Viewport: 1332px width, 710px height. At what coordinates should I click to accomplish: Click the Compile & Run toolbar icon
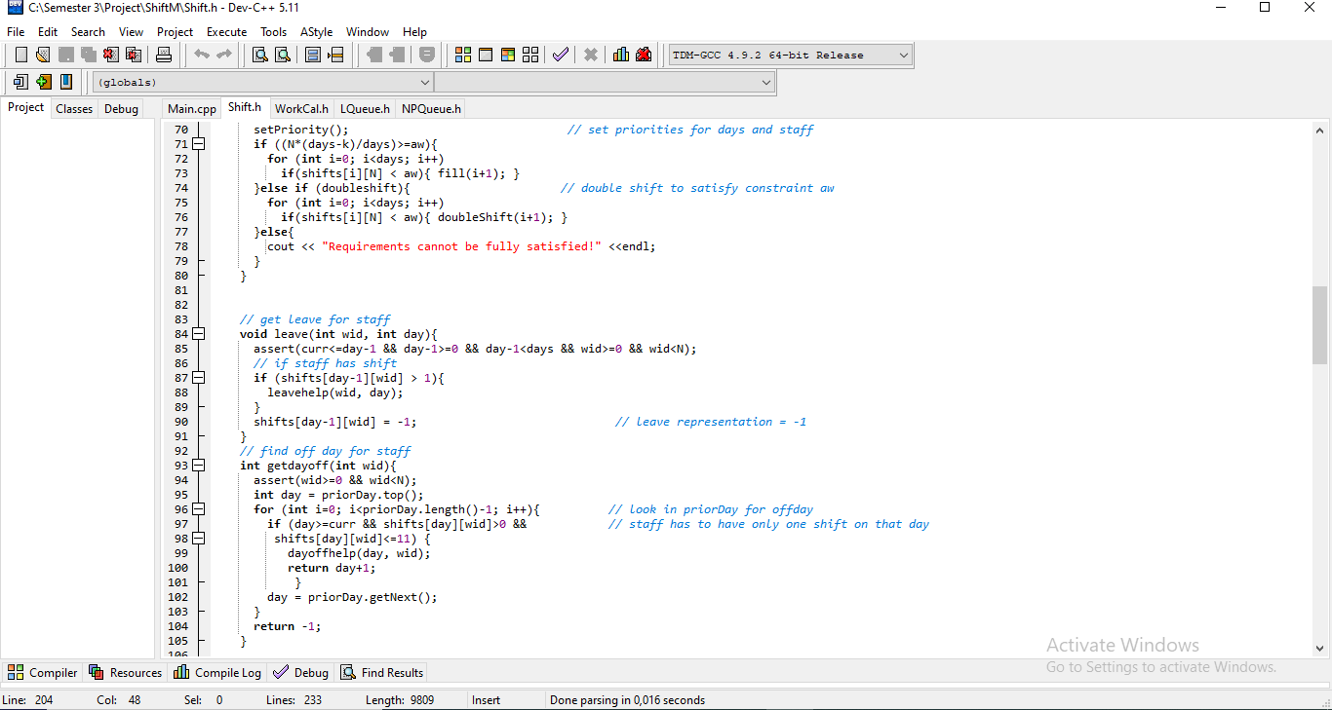[x=508, y=55]
